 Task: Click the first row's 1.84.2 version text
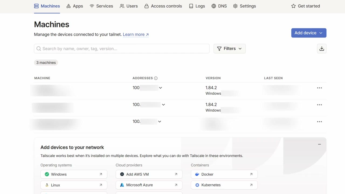coord(211,88)
